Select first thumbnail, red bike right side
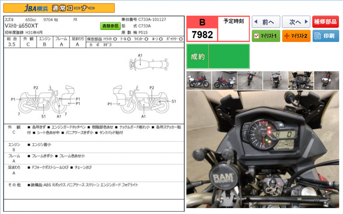 pos(199,80)
